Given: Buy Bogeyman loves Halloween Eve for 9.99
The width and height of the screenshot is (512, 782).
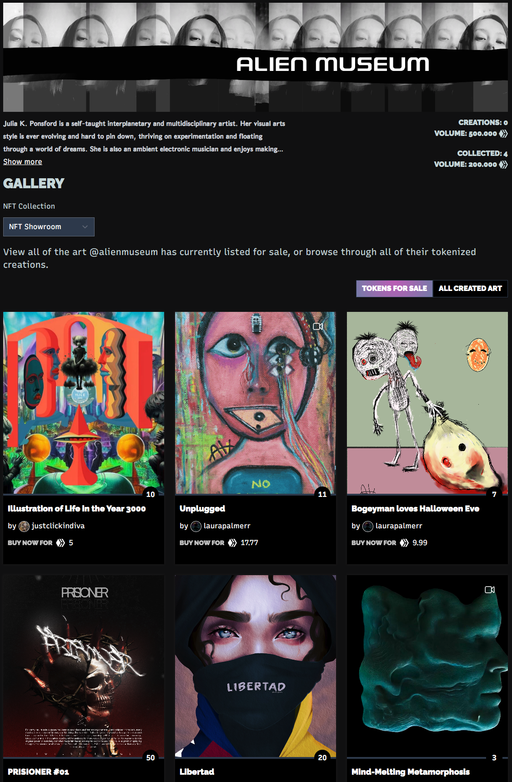Looking at the screenshot, I should pos(389,543).
